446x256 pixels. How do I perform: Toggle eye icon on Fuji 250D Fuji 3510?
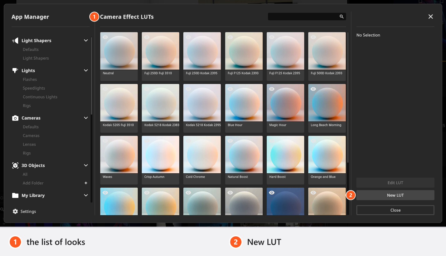[147, 37]
